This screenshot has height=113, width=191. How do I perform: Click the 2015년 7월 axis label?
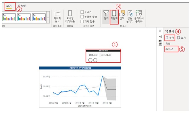(x=80, y=103)
